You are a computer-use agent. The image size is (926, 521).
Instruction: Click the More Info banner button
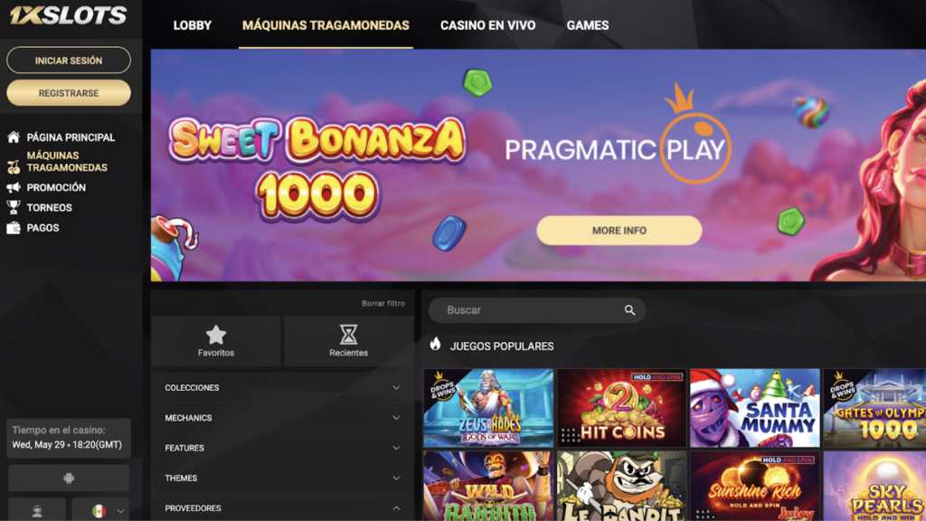(619, 231)
